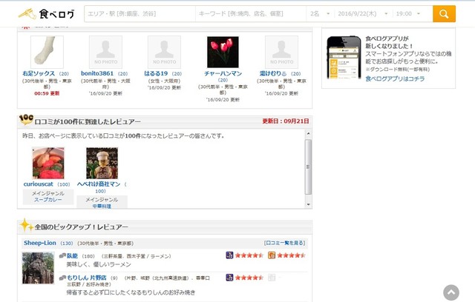This screenshot has height=302, width=475.
Task: Click the lunch rating icon for 臥龍
Action: pyautogui.click(x=272, y=255)
